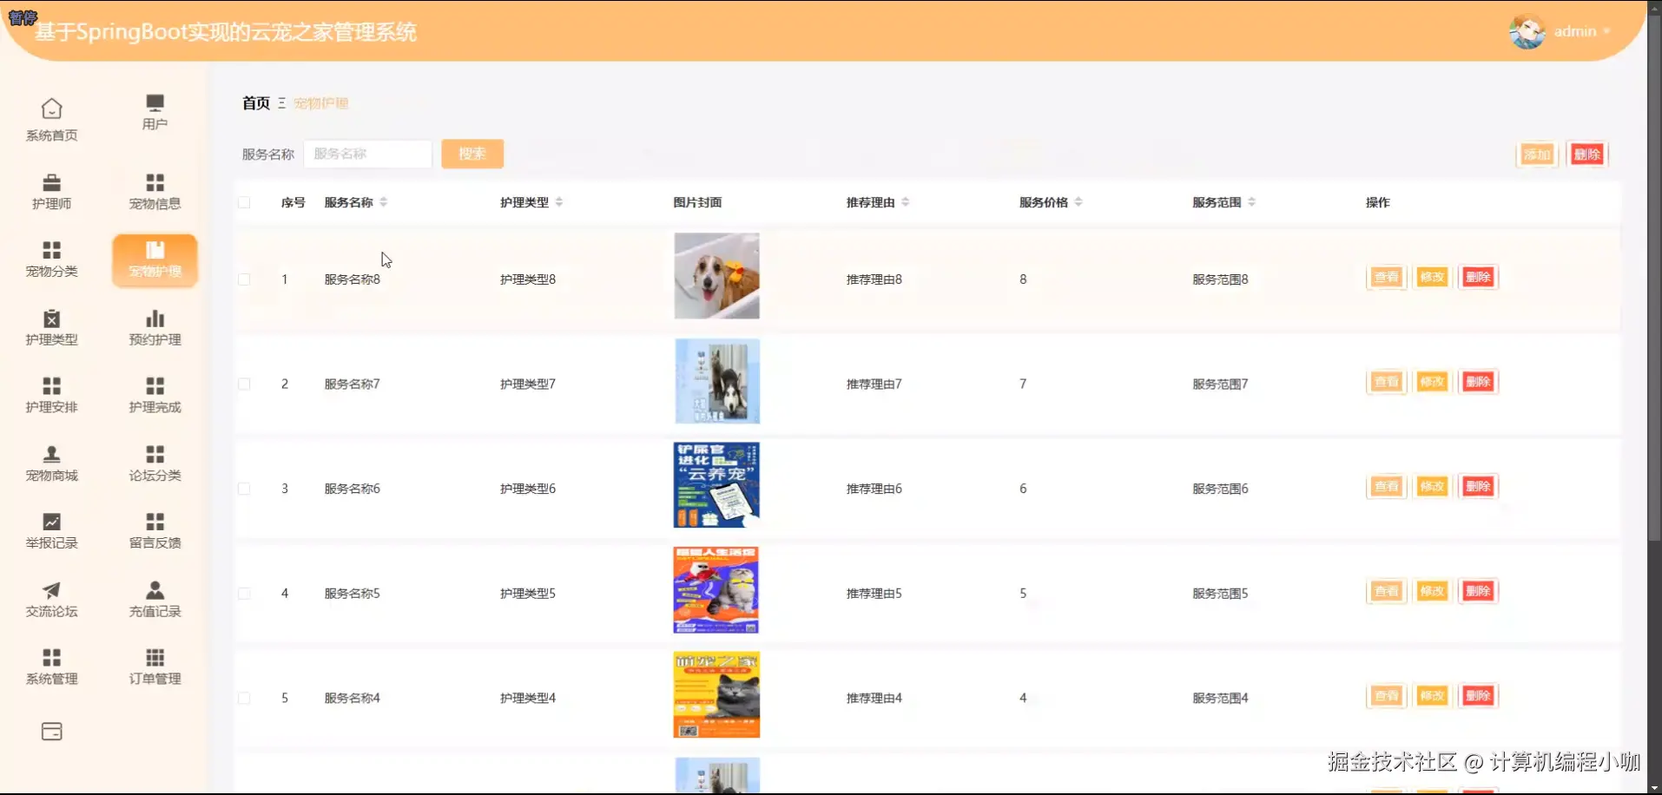Open the corgi cover image in row 1
The width and height of the screenshot is (1662, 795).
[x=716, y=276]
